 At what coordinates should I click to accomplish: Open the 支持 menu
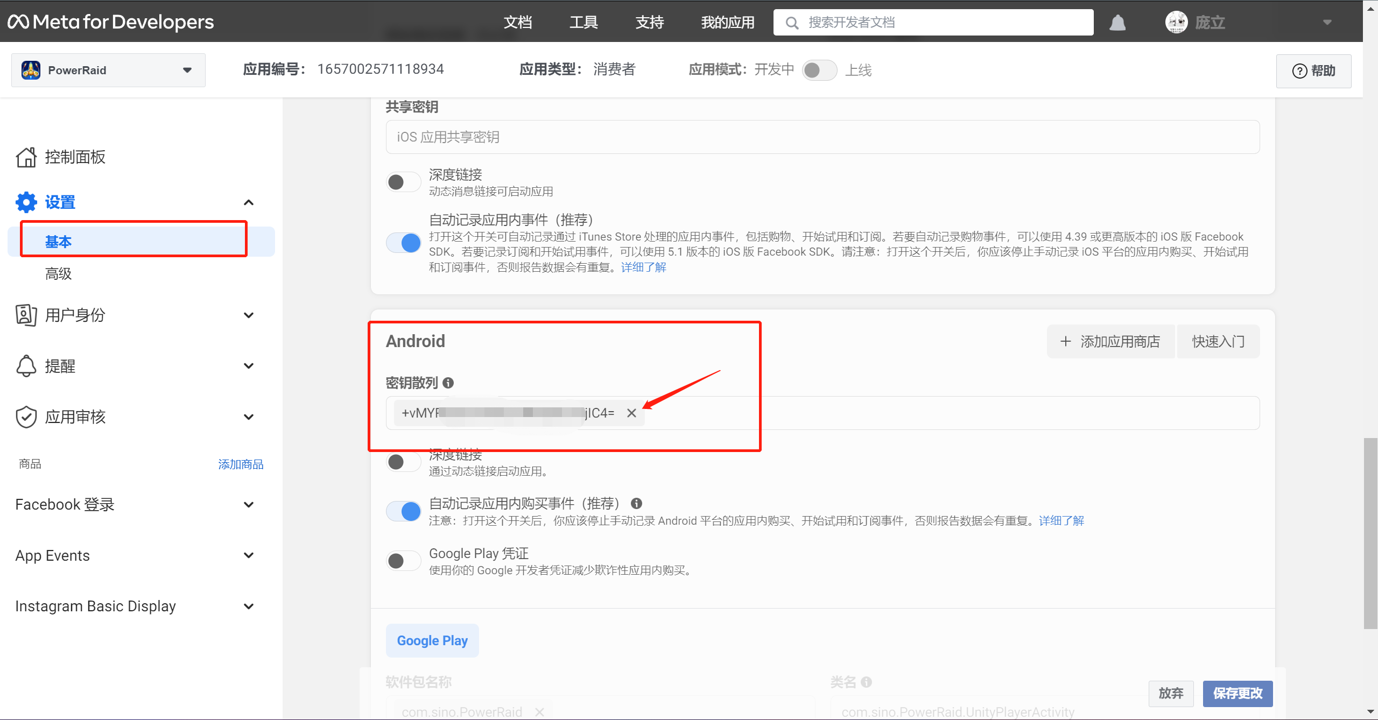(649, 22)
